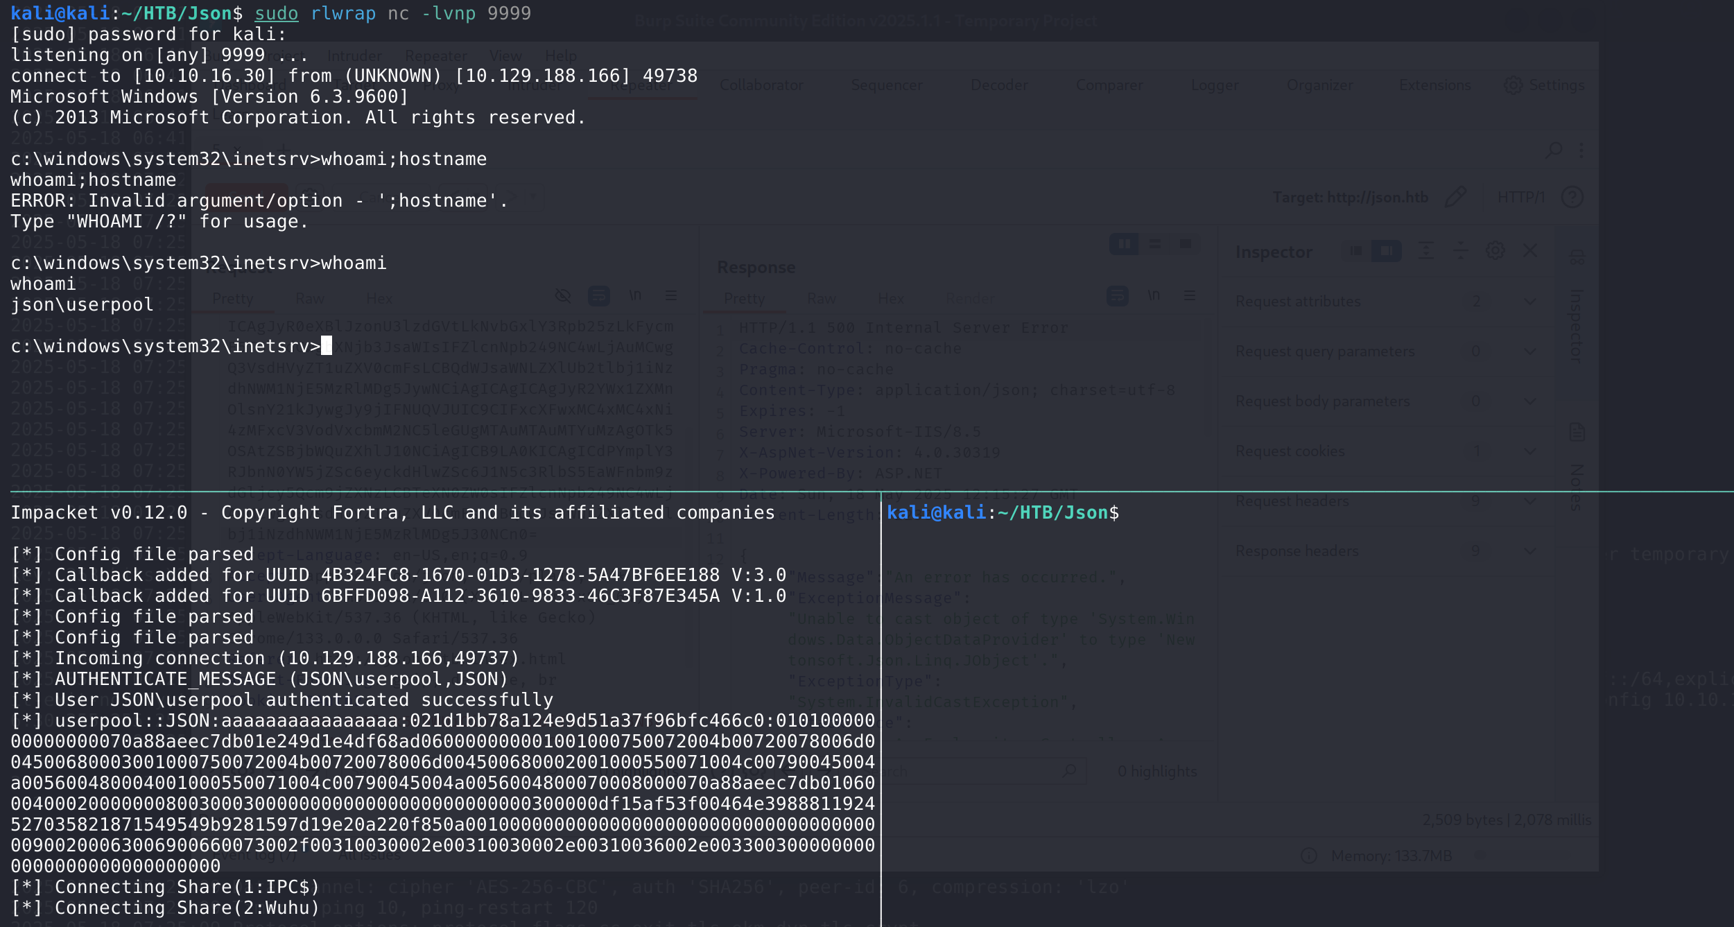This screenshot has height=927, width=1734.
Task: Select side-by-side request/response layout
Action: tap(1124, 244)
